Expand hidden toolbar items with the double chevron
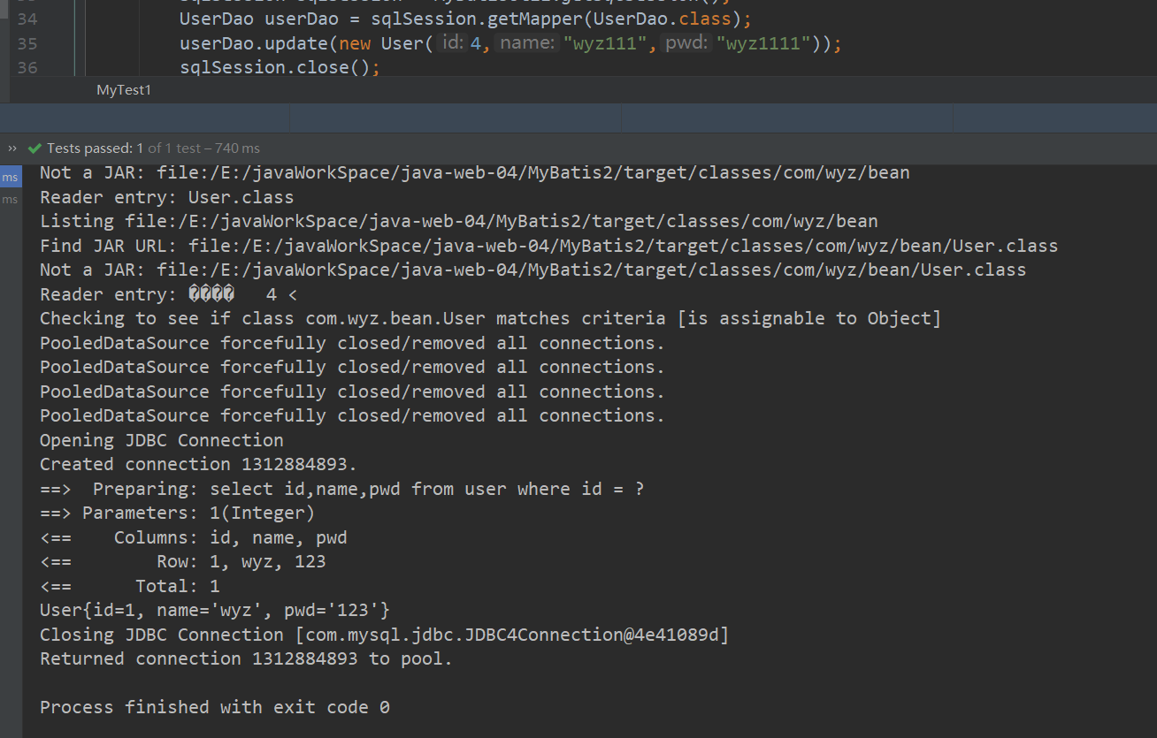Viewport: 1157px width, 738px height. [x=12, y=148]
